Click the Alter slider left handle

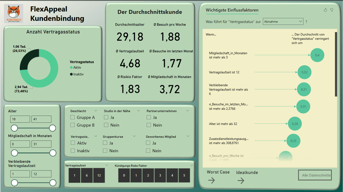[14, 128]
